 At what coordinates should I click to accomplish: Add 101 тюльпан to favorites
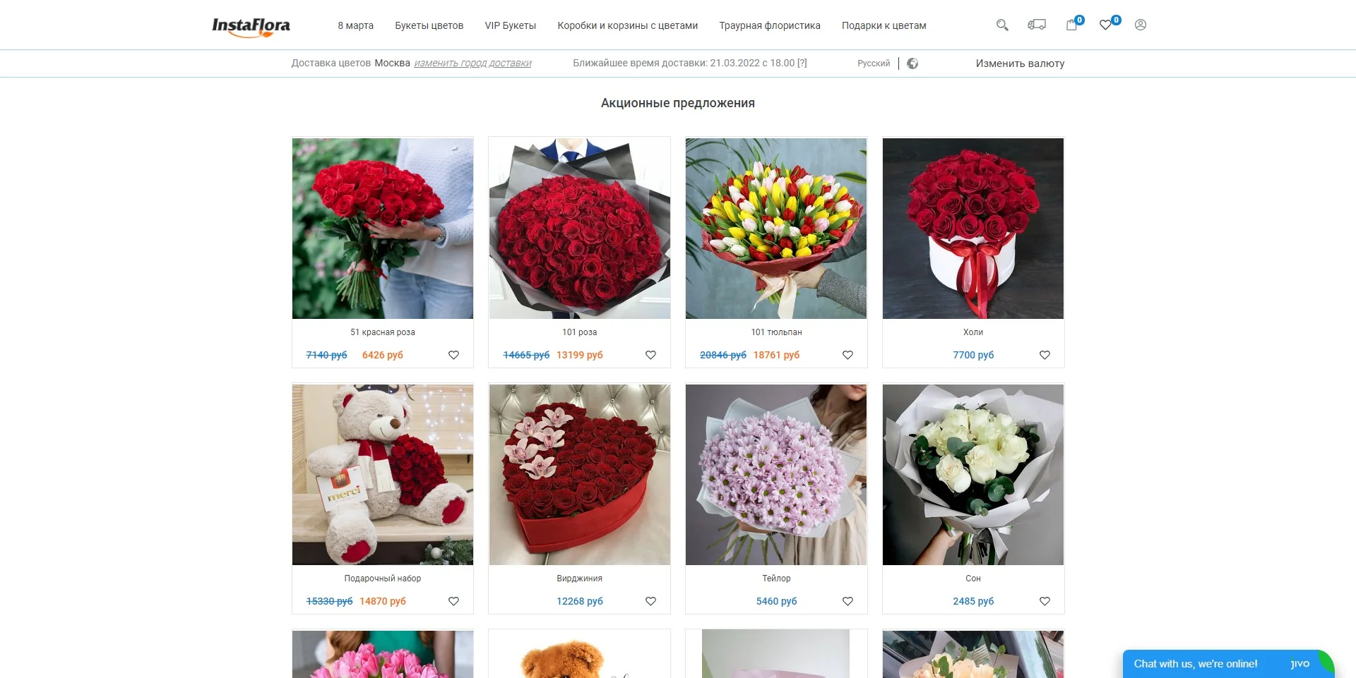[848, 355]
